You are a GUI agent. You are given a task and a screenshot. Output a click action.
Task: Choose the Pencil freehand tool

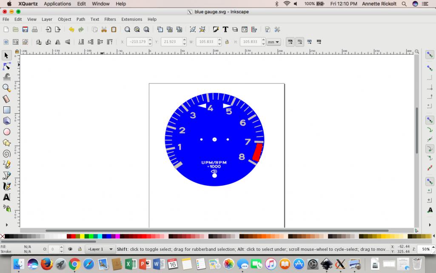[7, 164]
